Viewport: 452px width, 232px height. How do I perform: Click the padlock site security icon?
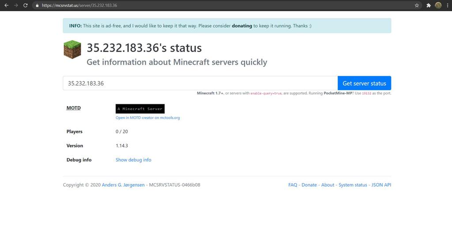click(x=37, y=5)
